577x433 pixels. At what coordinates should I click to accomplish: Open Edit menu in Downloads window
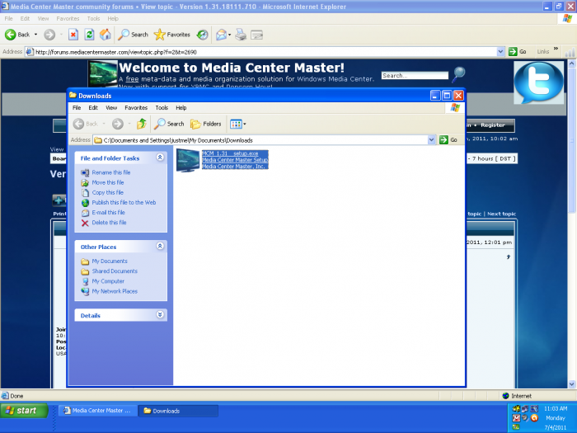[93, 107]
